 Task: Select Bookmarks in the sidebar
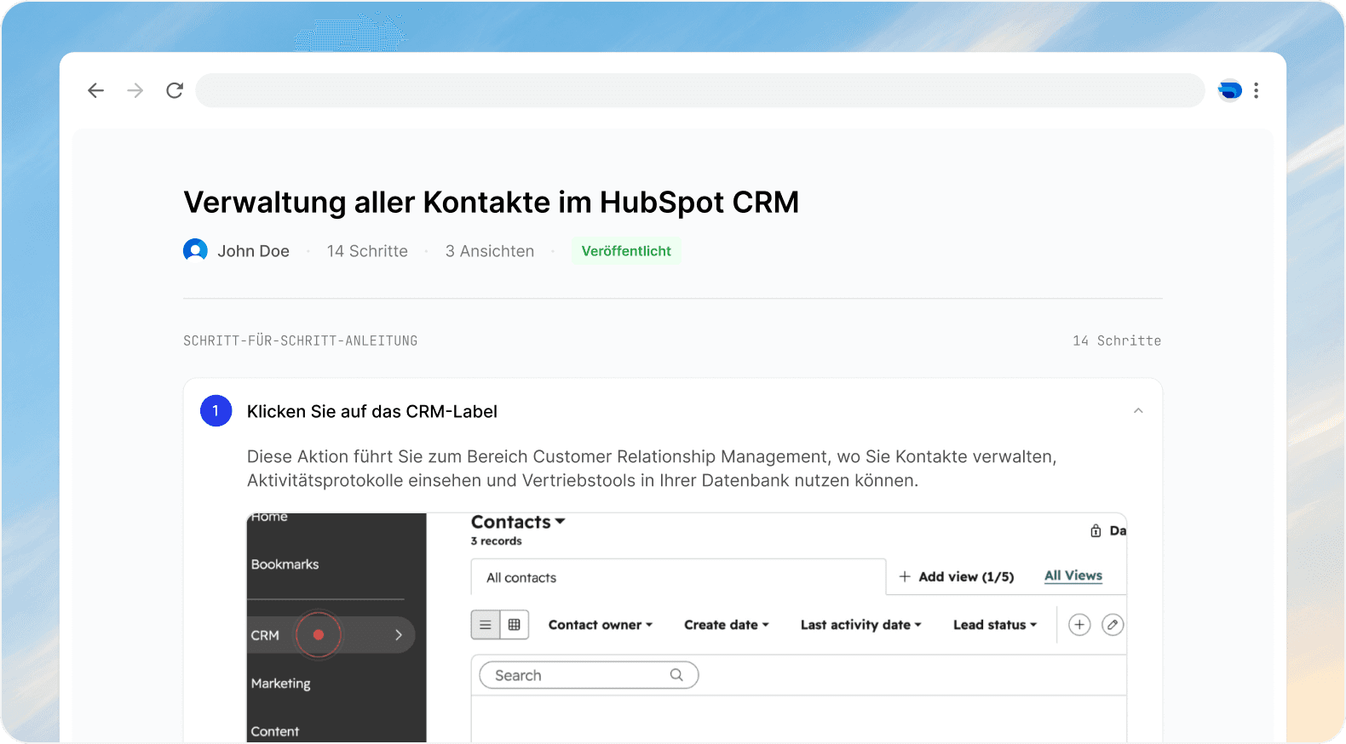(x=285, y=564)
